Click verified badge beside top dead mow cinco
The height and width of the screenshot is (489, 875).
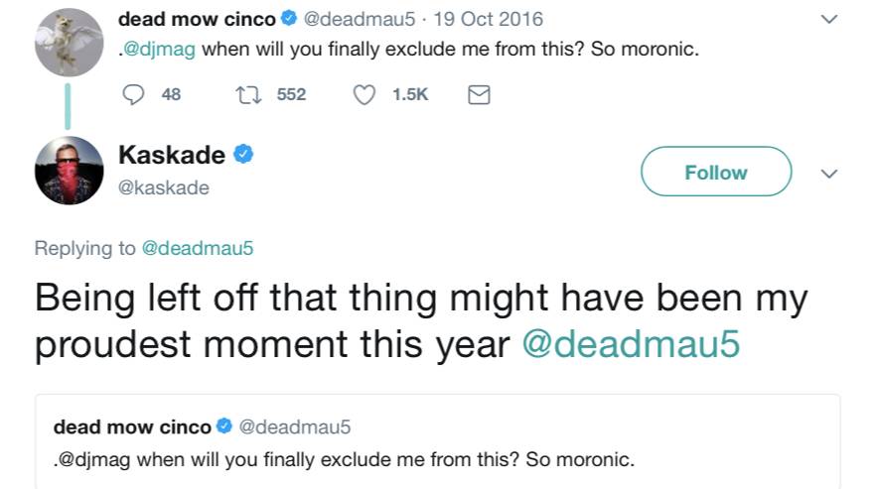pyautogui.click(x=289, y=20)
